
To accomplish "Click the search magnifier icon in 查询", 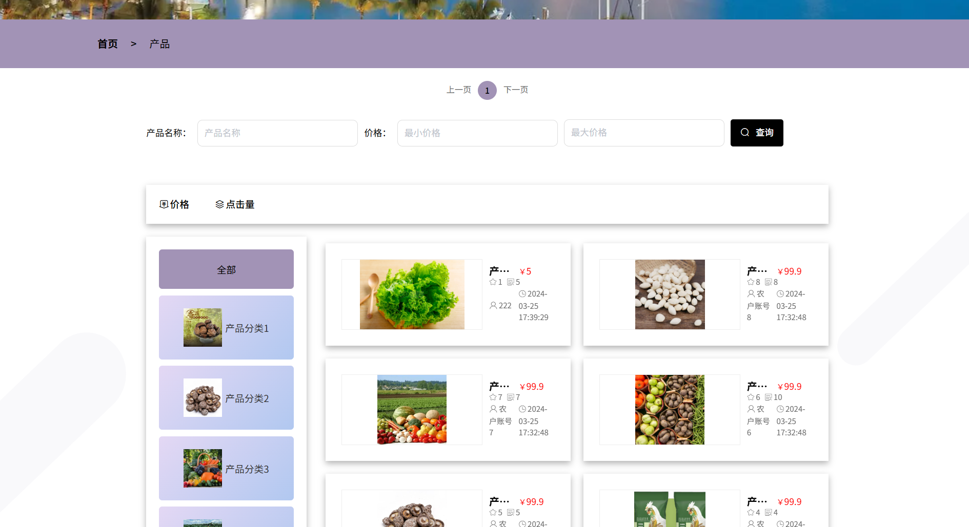I will 745,133.
